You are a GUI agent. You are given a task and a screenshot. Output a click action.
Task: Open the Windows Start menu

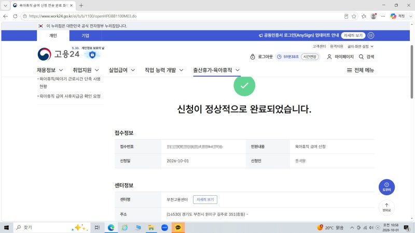tap(6, 227)
